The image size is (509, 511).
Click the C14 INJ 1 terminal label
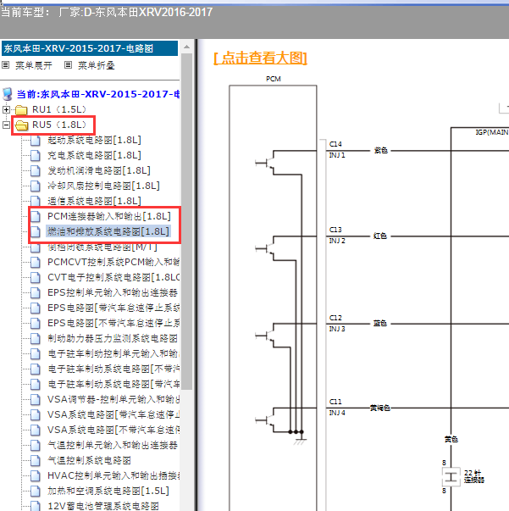(x=337, y=150)
